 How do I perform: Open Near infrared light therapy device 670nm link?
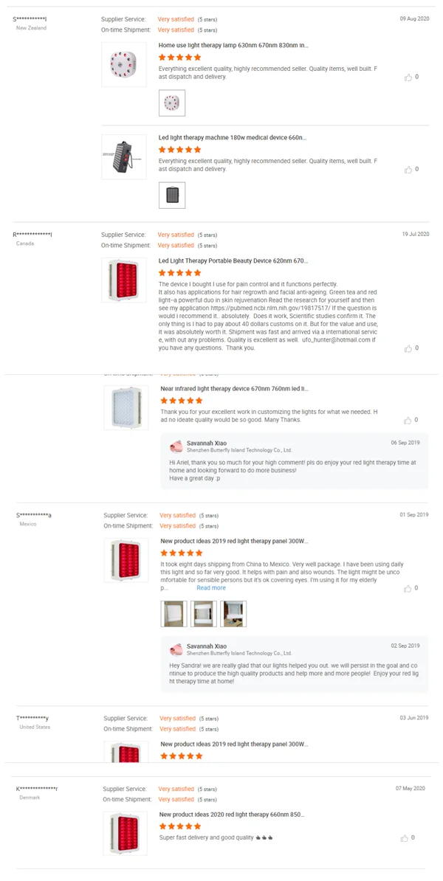click(x=235, y=388)
